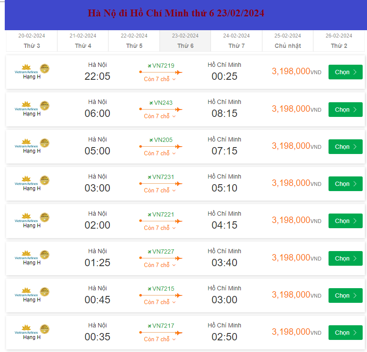
Task: Click the airplane icon beside VN7217
Action: [x=149, y=326]
